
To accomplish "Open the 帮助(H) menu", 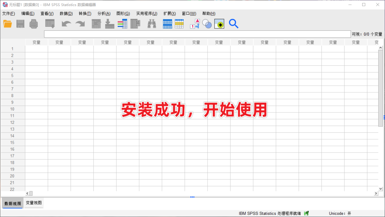I will 209,14.
